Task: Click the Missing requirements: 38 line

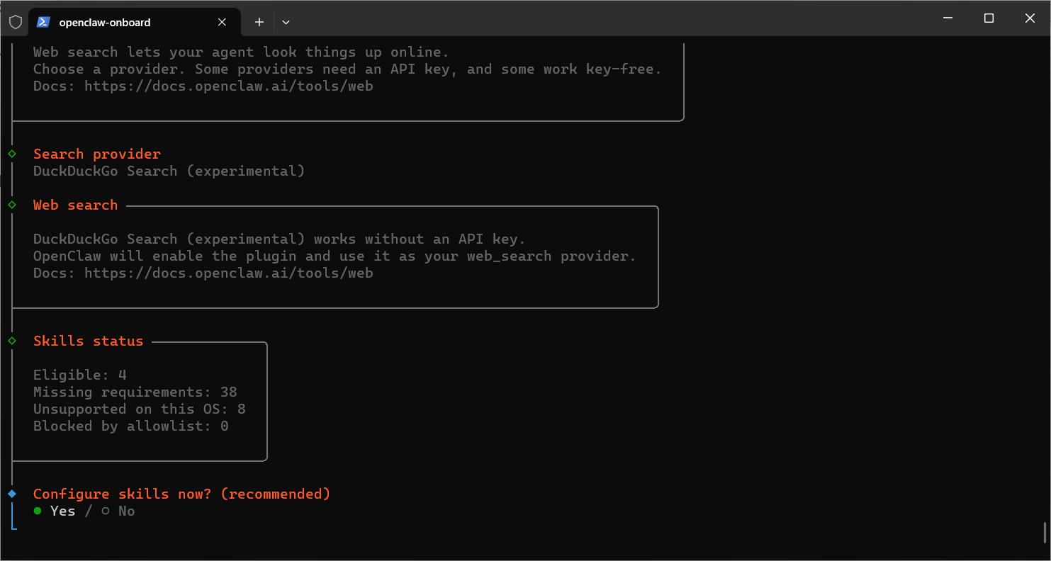Action: (x=135, y=392)
